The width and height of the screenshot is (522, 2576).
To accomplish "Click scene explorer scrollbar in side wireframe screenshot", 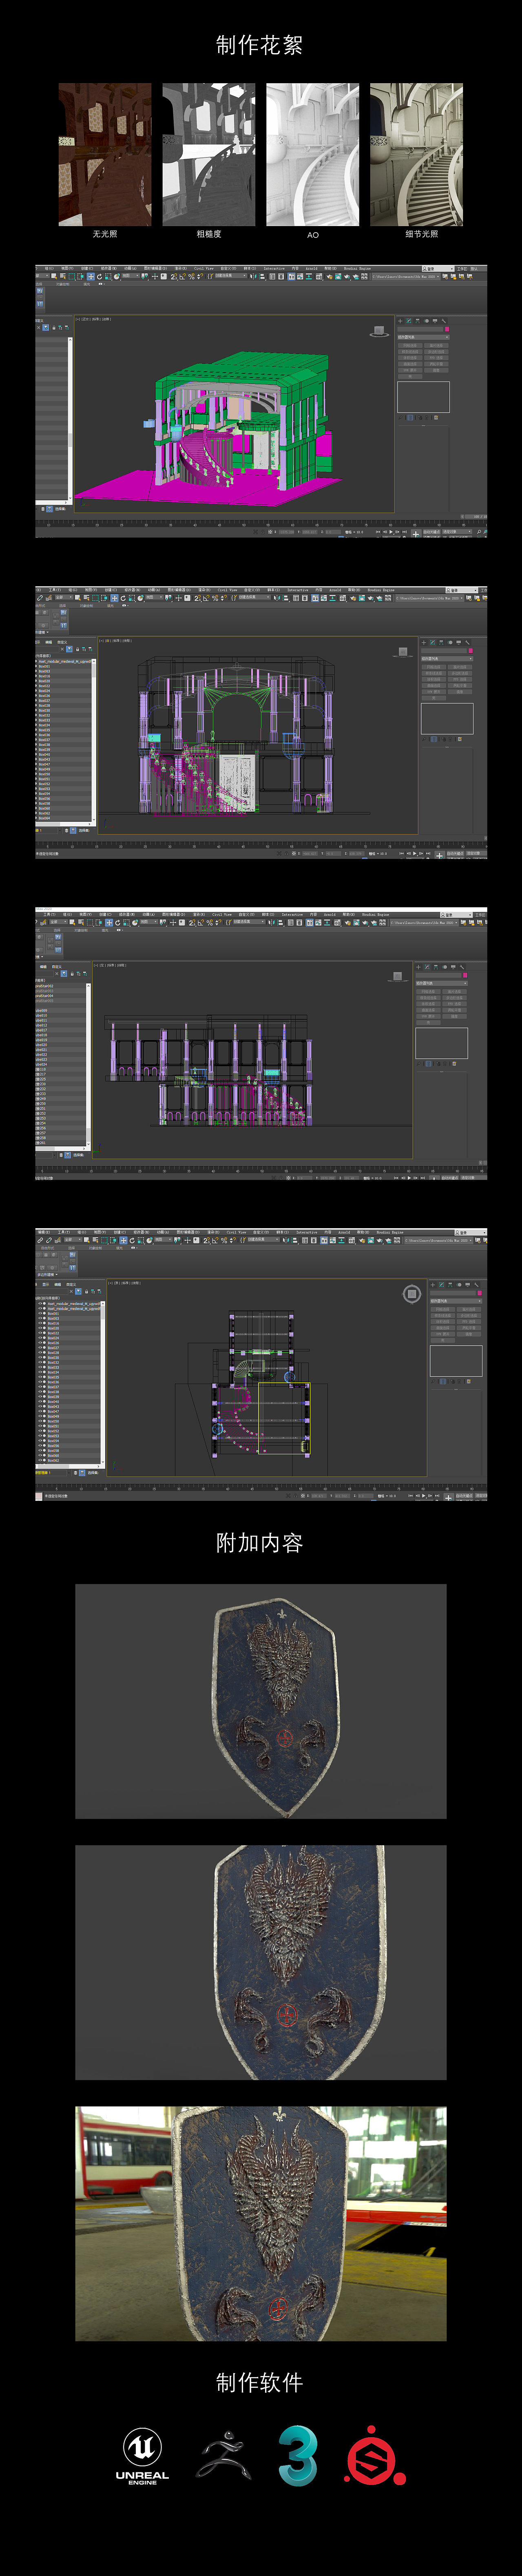I will [x=89, y=1065].
